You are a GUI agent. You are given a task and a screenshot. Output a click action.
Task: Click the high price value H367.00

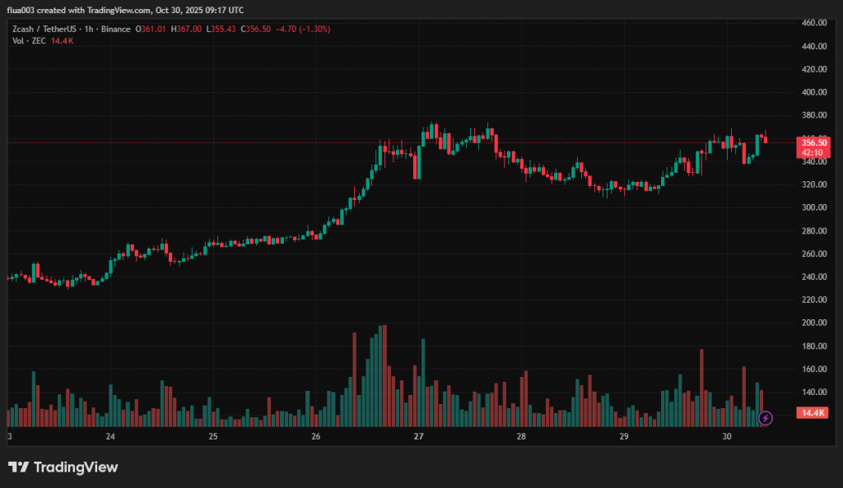point(186,29)
